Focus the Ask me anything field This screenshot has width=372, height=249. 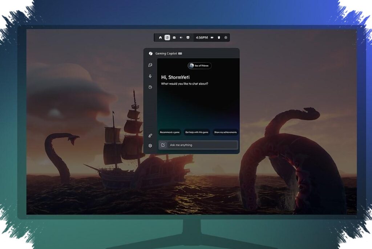point(203,145)
